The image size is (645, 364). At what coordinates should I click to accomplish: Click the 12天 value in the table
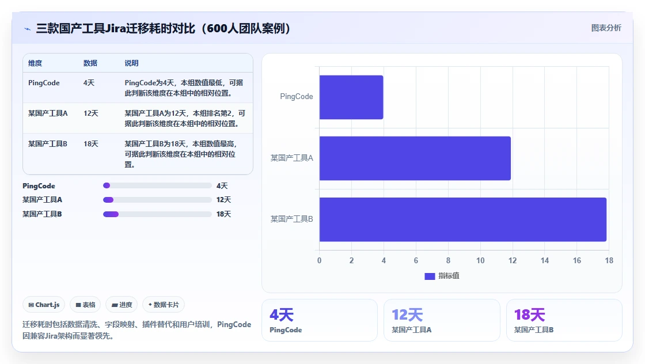click(x=91, y=113)
